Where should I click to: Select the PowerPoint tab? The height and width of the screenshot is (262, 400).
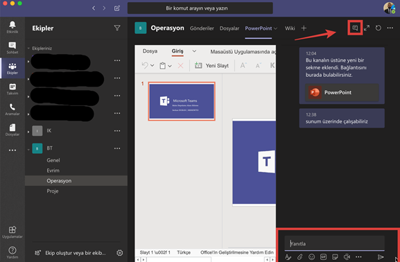259,28
